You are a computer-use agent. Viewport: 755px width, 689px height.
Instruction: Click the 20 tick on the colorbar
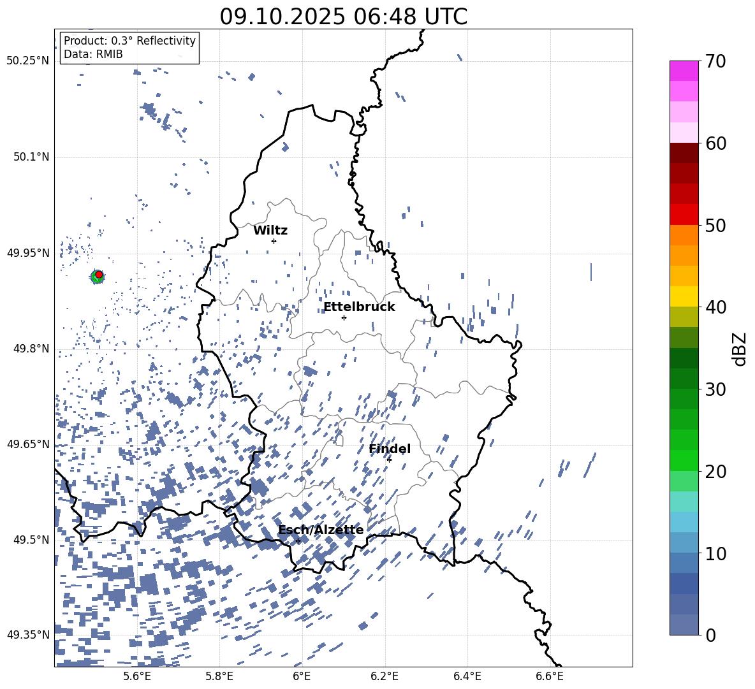click(716, 471)
